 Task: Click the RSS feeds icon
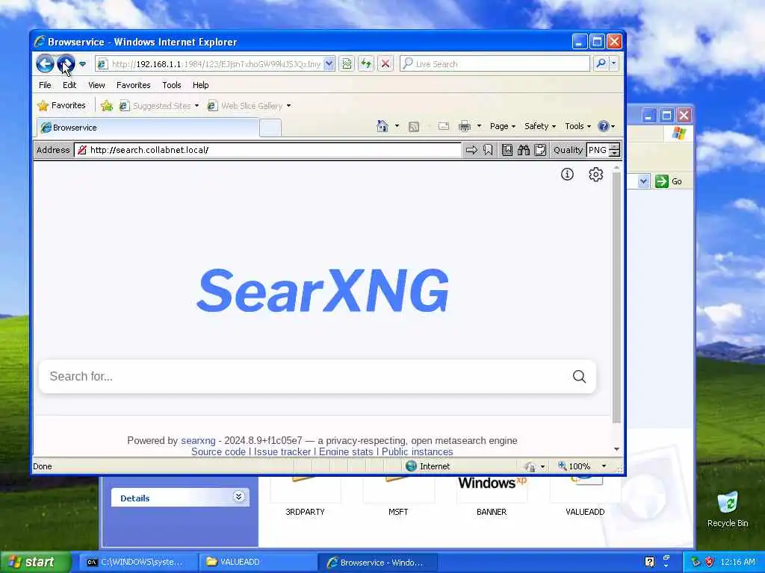click(x=414, y=127)
